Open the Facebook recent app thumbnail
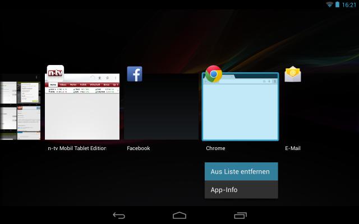 161,107
